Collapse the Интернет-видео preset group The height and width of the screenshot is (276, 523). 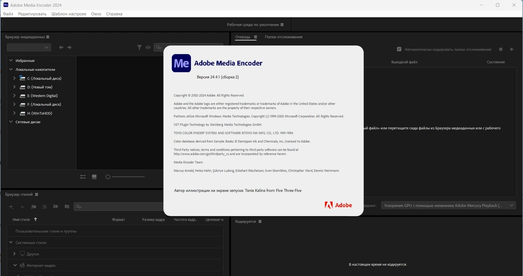pyautogui.click(x=14, y=265)
